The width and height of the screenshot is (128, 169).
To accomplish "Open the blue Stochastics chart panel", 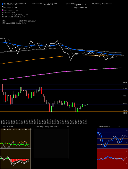I will coord(112,138).
